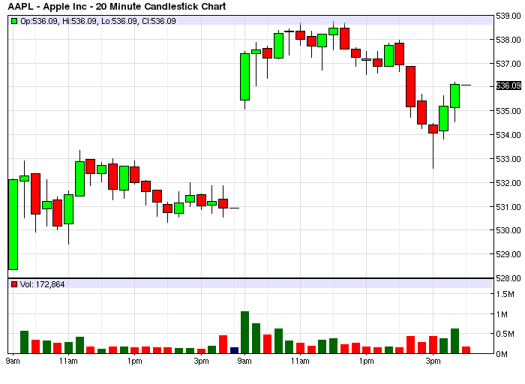The width and height of the screenshot is (525, 384).
Task: Click the 529.00 price axis label
Action: coord(508,254)
